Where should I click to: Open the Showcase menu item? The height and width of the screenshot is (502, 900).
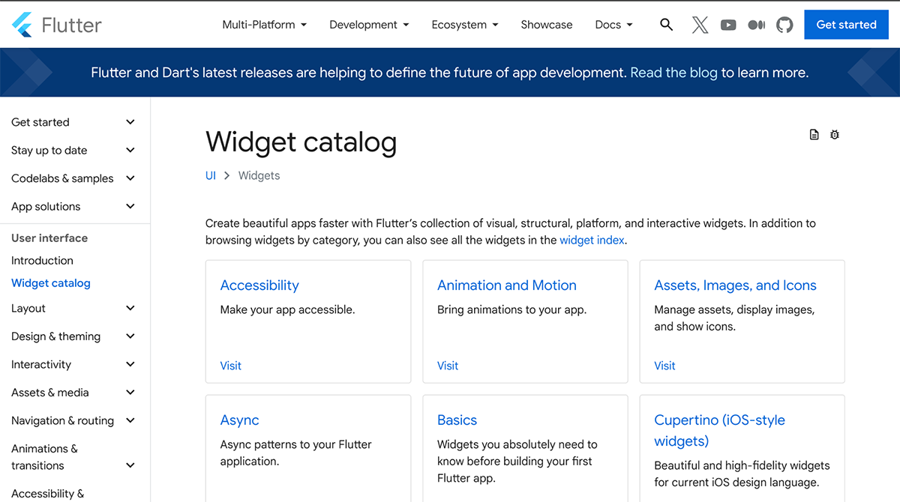(x=546, y=24)
